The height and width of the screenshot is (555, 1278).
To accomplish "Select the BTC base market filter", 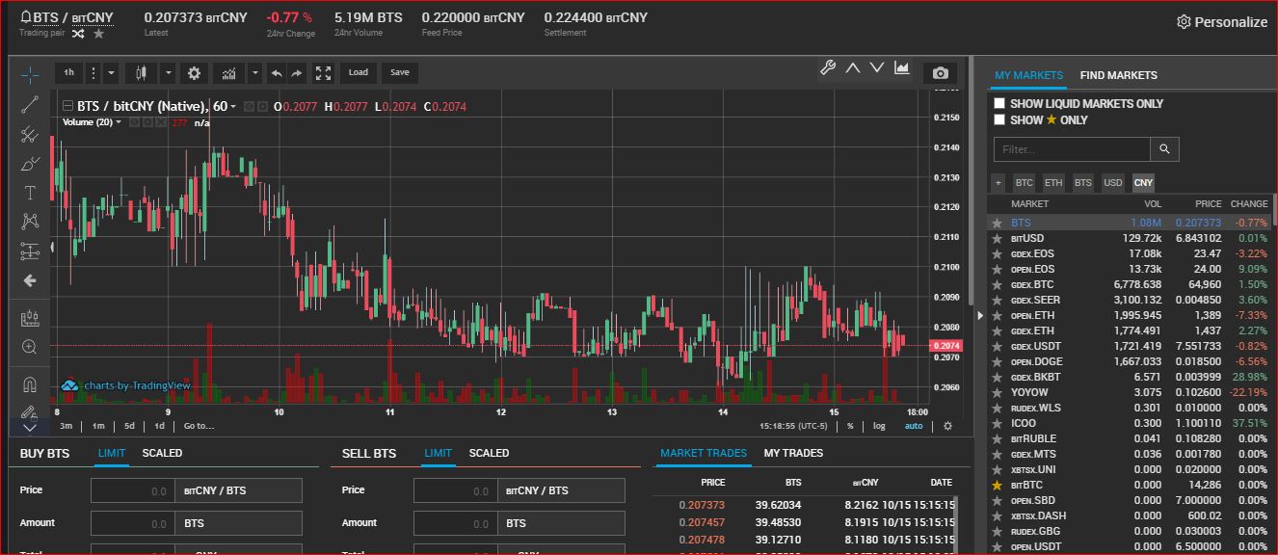I will (x=1024, y=182).
